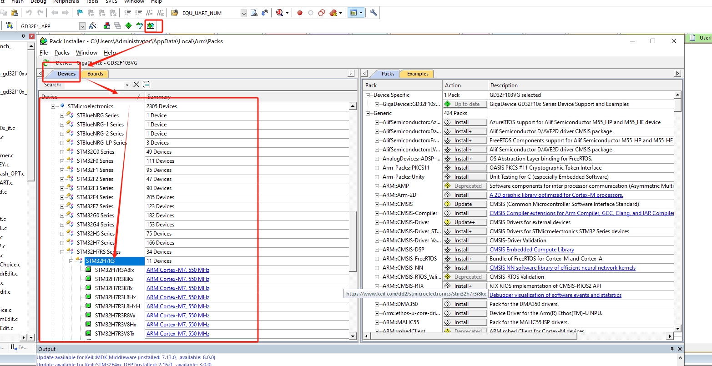Open Pack Installer icon in Keil toolbar
The width and height of the screenshot is (712, 366).
pyautogui.click(x=151, y=26)
